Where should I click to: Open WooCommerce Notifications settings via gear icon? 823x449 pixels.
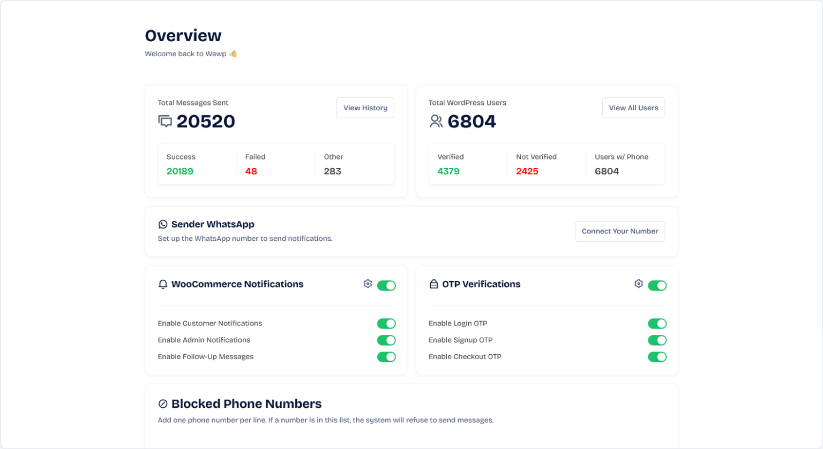click(368, 284)
